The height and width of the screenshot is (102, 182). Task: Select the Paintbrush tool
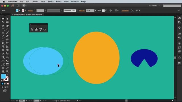[7, 33]
